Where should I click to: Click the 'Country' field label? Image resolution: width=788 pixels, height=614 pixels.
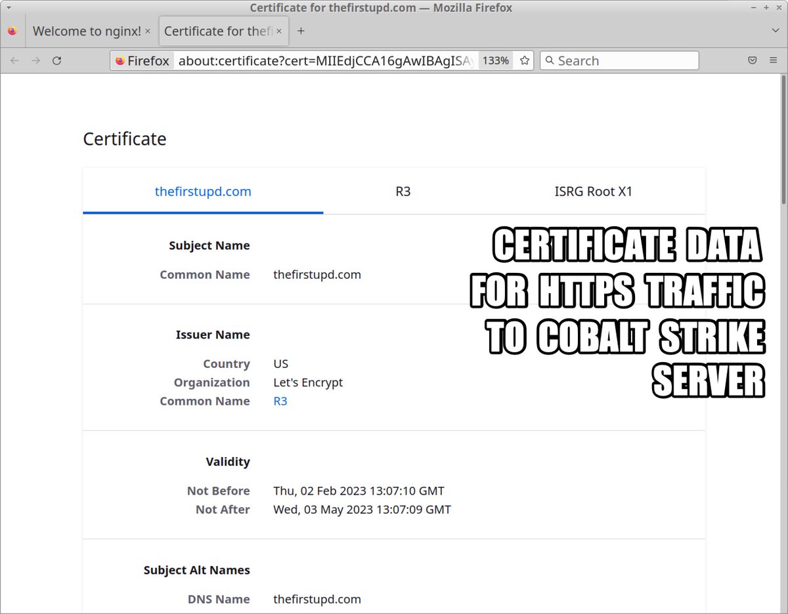tap(227, 363)
